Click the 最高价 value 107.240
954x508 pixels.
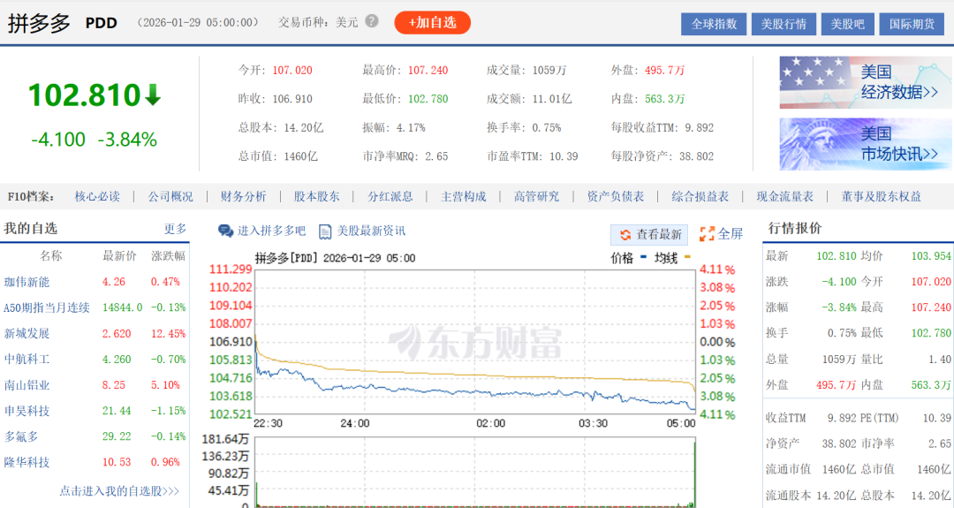click(428, 70)
